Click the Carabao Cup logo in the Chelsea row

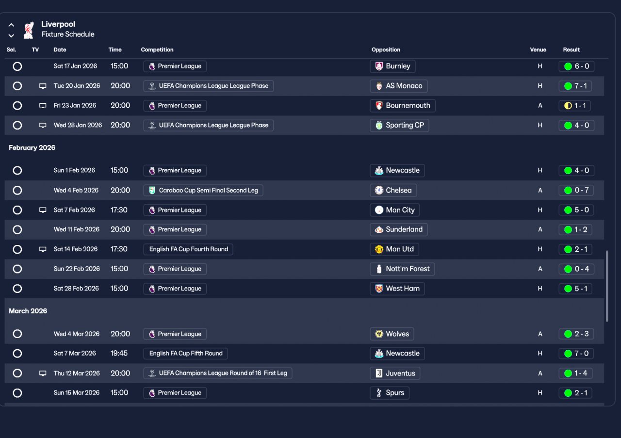coord(152,191)
